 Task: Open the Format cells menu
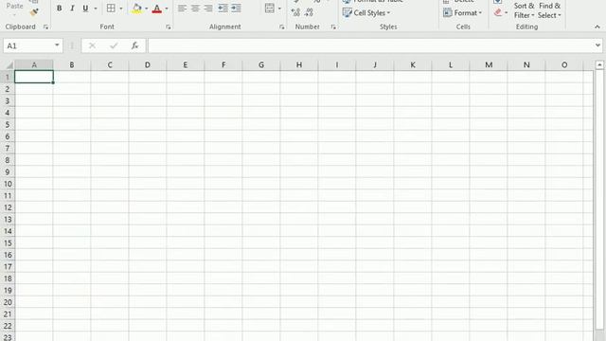point(463,12)
